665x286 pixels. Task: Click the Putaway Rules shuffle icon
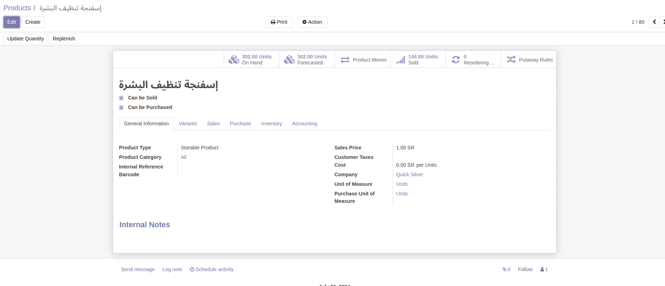pyautogui.click(x=511, y=59)
